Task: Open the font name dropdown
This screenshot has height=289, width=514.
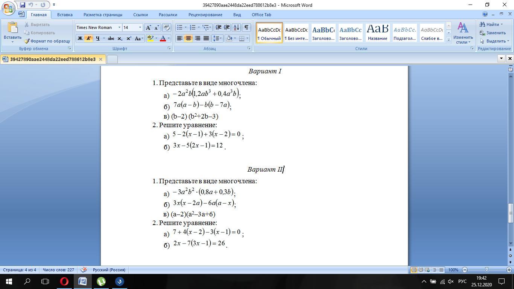Action: pyautogui.click(x=119, y=27)
